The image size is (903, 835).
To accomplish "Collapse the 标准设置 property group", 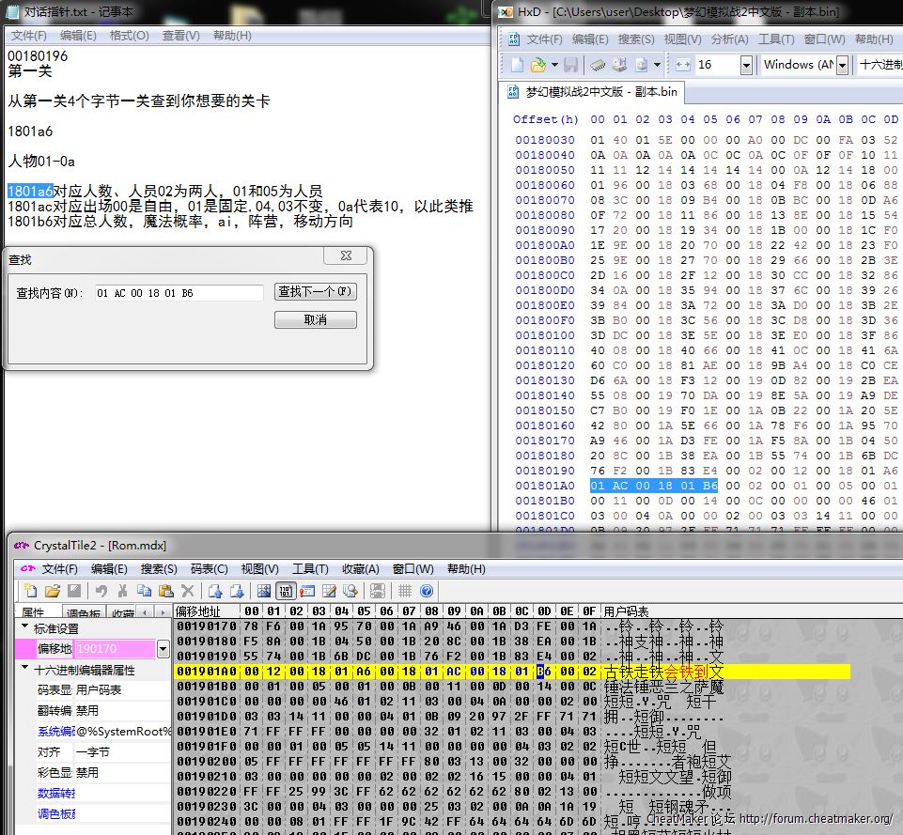I will [24, 628].
